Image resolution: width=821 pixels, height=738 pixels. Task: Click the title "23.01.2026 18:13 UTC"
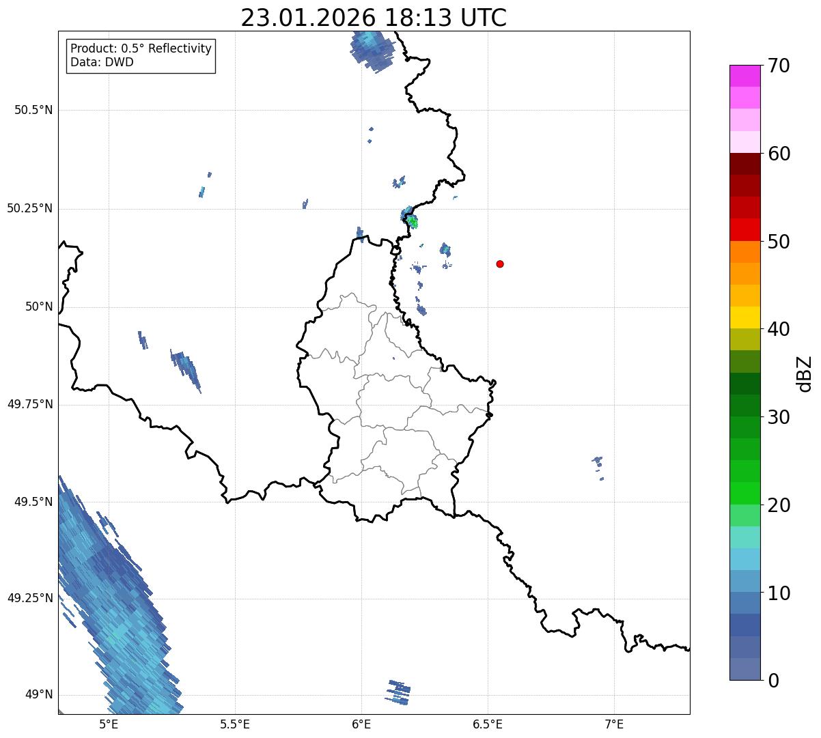point(374,17)
